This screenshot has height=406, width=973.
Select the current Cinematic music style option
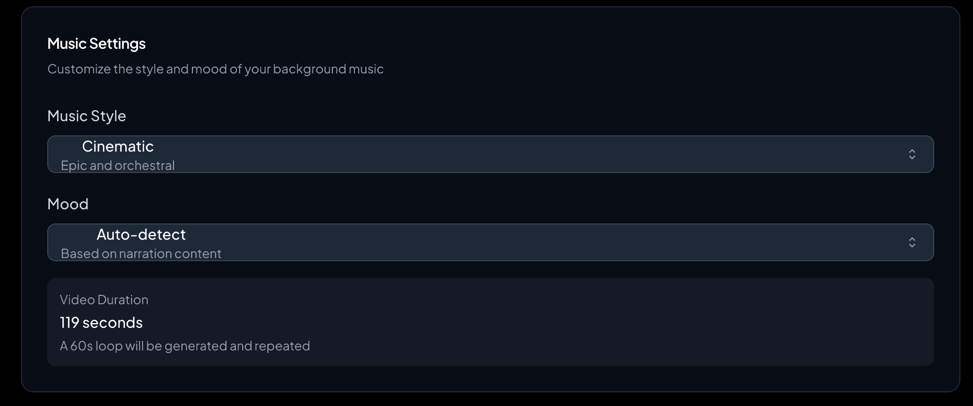point(117,147)
